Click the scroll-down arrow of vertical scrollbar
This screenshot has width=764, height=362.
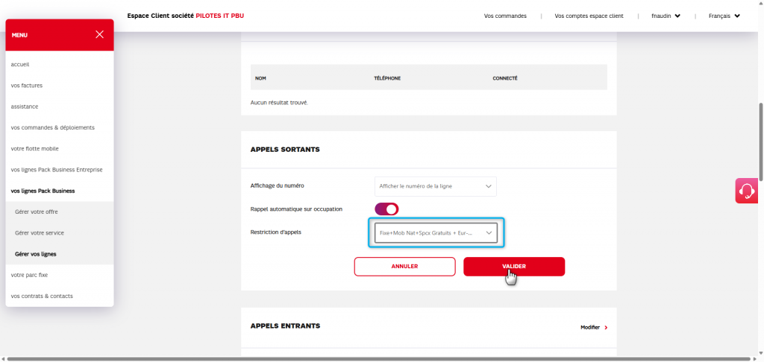(760, 353)
